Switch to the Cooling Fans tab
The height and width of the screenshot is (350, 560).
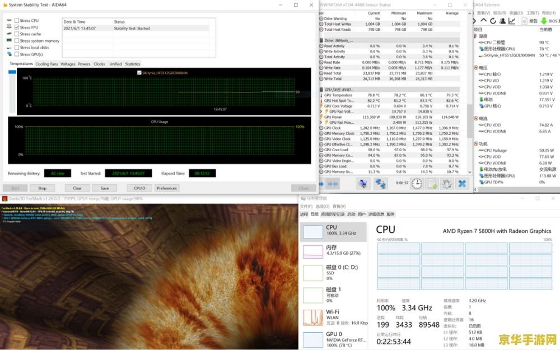[46, 64]
